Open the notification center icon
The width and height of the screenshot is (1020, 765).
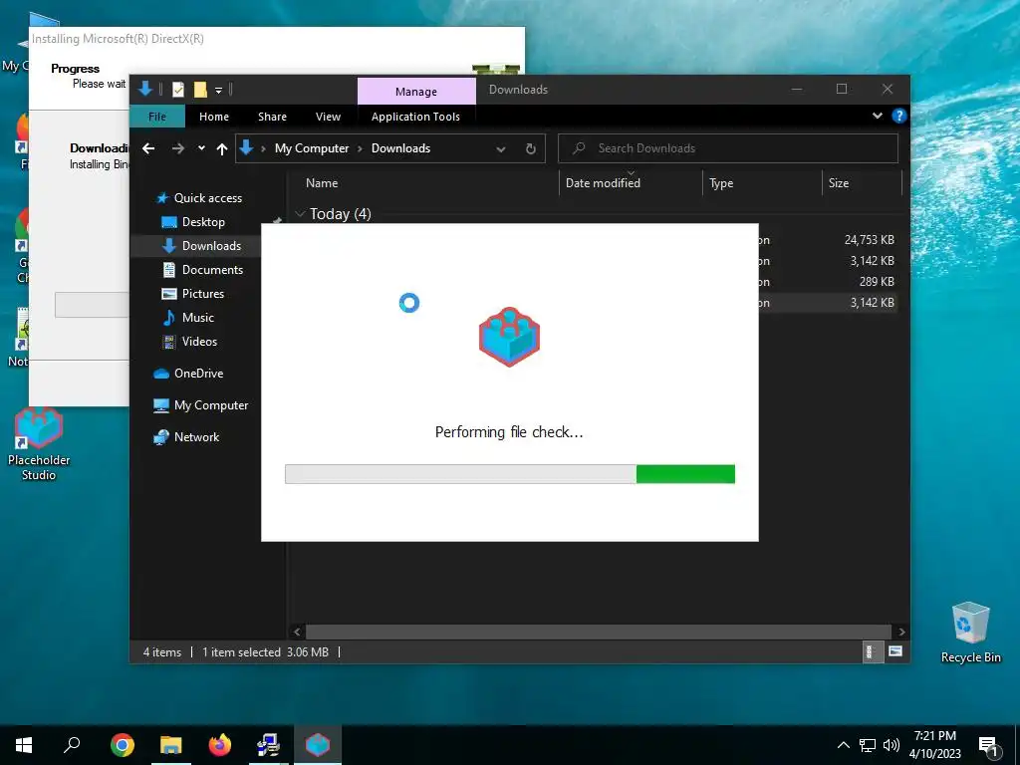(988, 746)
